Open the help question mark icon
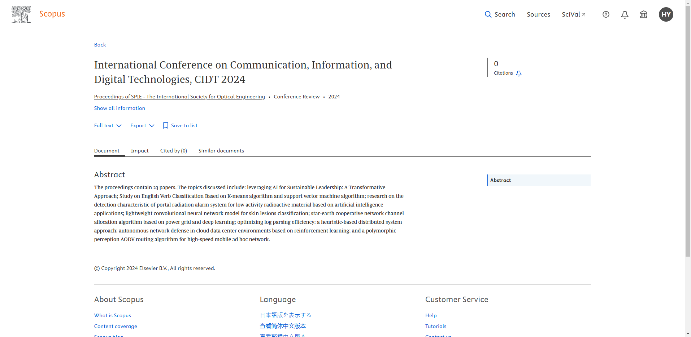 (x=606, y=14)
